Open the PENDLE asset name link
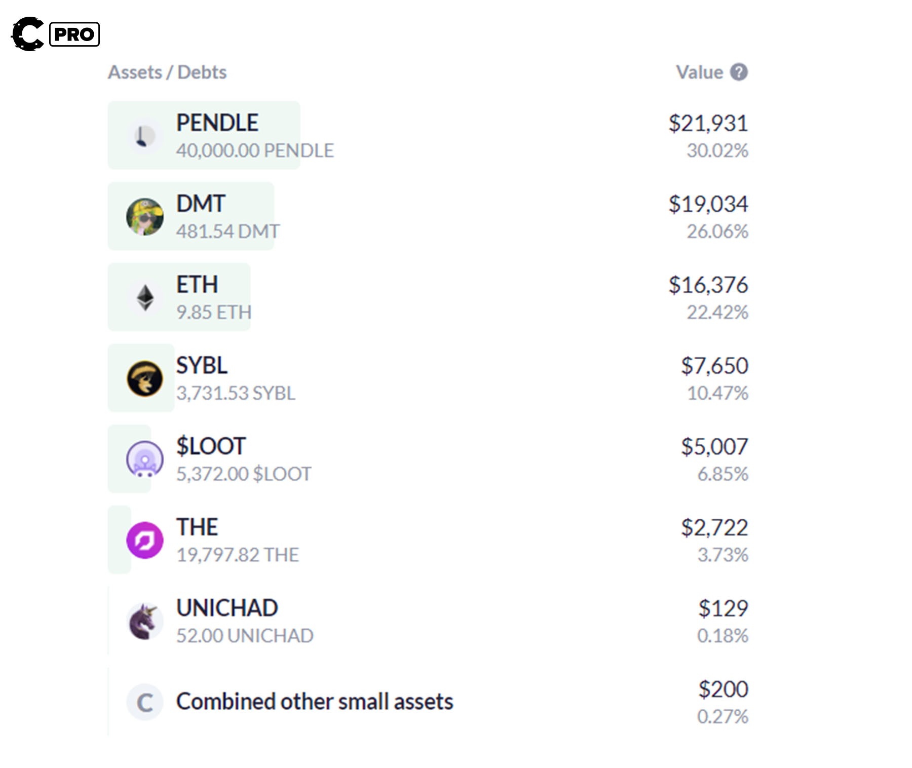Viewport: 912px width, 768px height. [217, 123]
